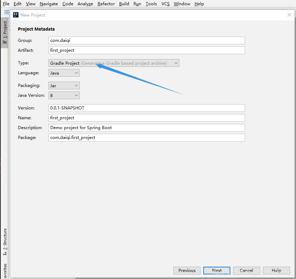The image size is (296, 279).
Task: Go back with the Previous button
Action: pyautogui.click(x=187, y=271)
